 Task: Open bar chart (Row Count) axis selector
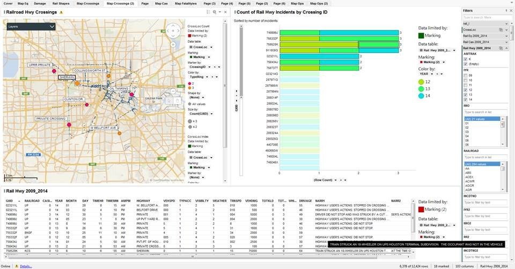tap(335, 180)
